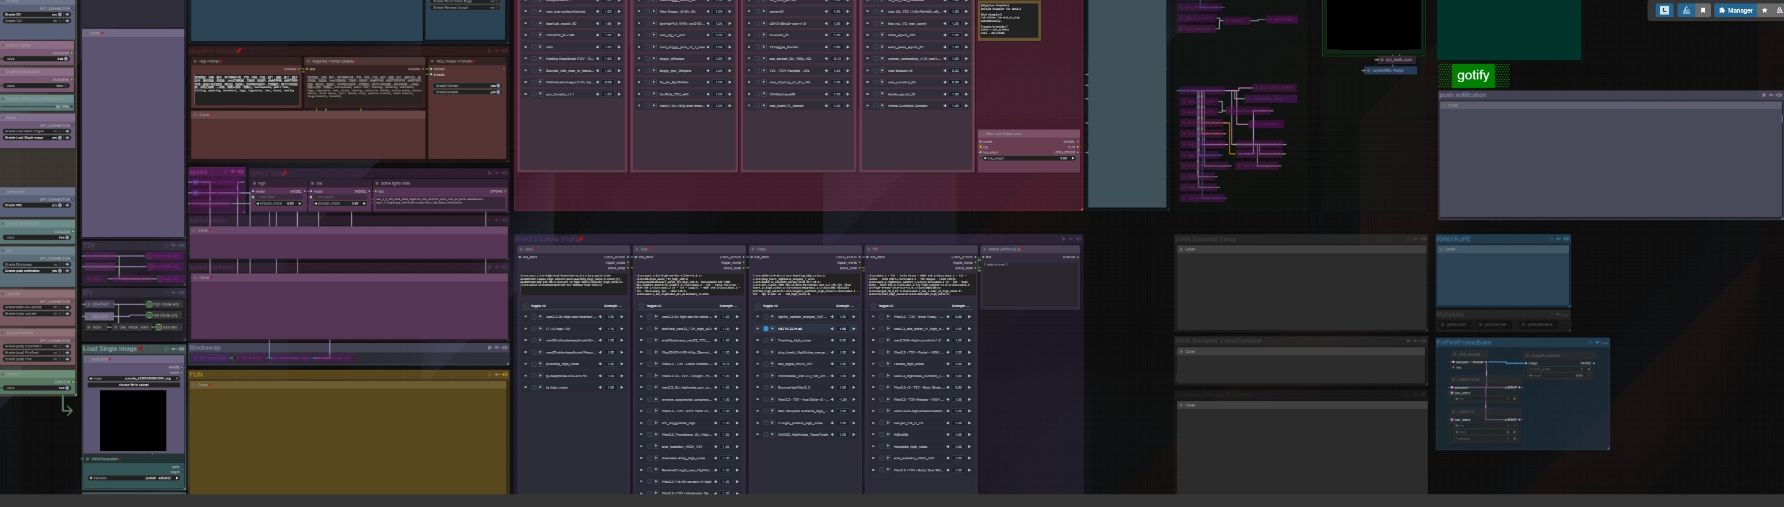
Task: Click bypass arrow icon on push notification group
Action: coord(1771,95)
